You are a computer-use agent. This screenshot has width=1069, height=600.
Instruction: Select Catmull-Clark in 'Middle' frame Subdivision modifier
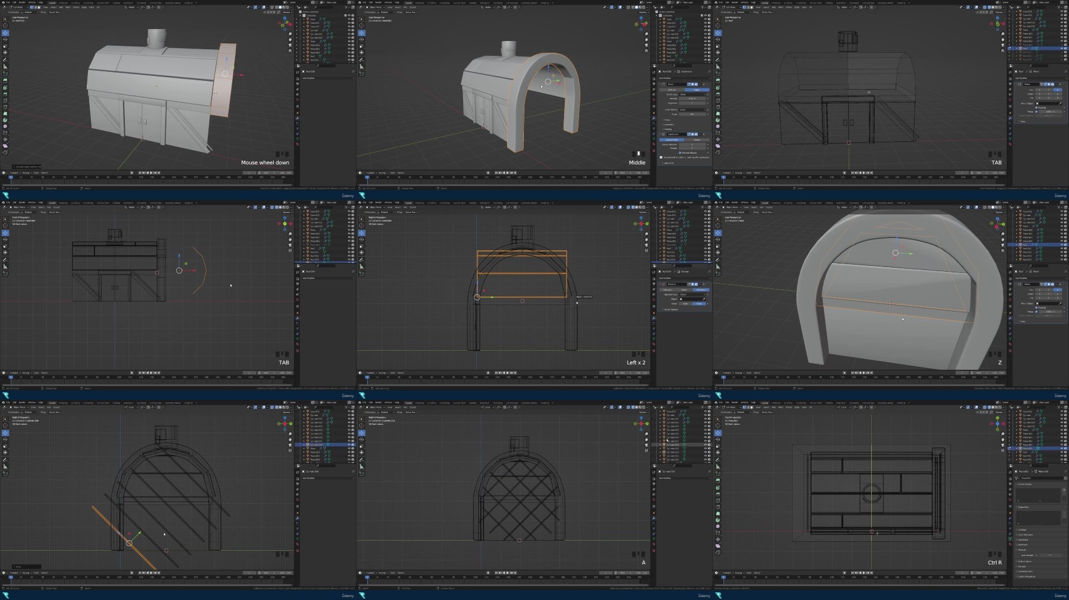[672, 140]
